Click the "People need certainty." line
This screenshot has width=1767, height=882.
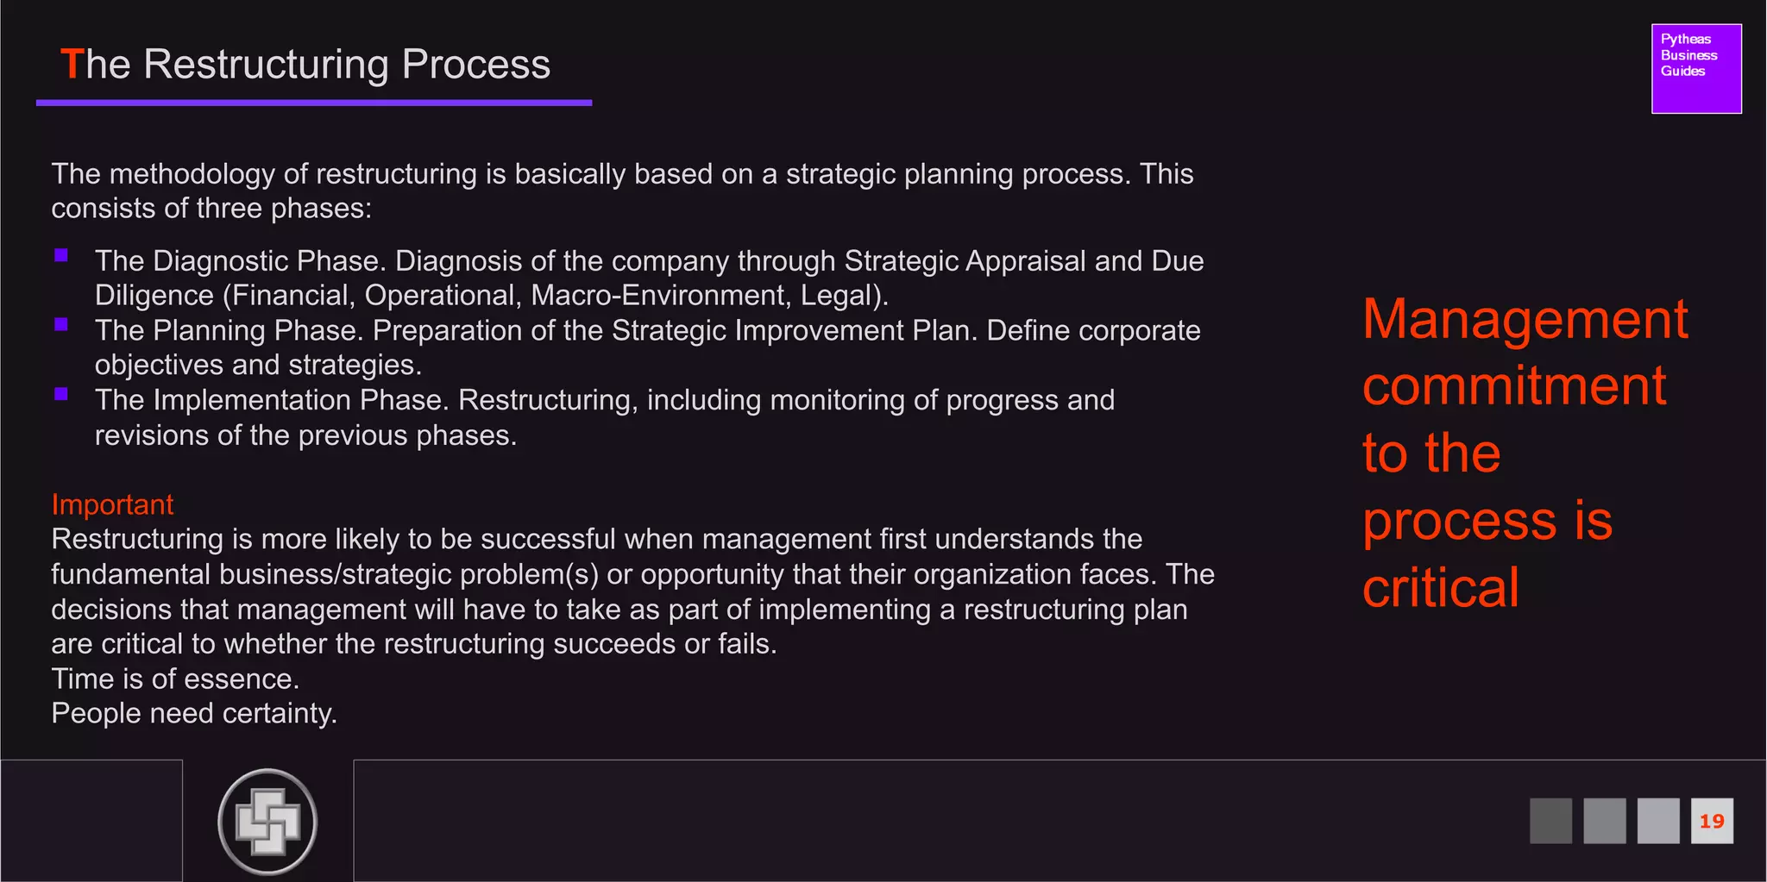tap(194, 714)
